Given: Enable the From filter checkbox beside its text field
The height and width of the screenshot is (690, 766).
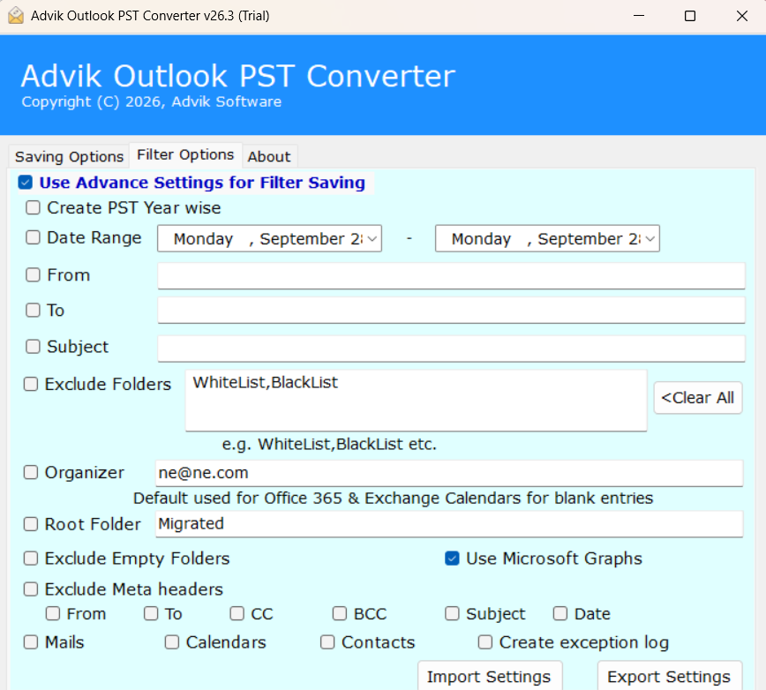Looking at the screenshot, I should point(33,275).
